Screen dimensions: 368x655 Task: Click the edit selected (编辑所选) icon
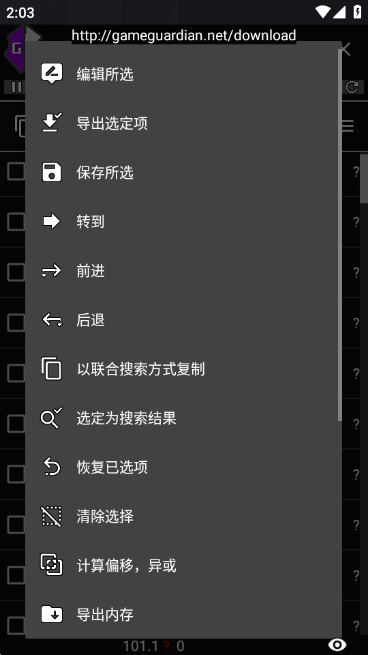coord(52,74)
